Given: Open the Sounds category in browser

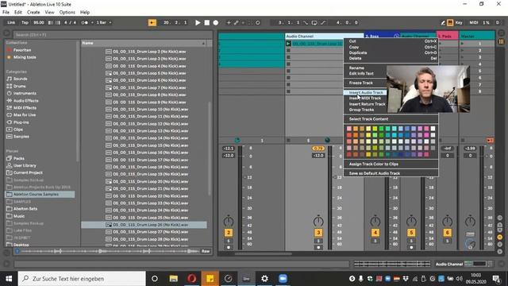Looking at the screenshot, I should 20,79.
